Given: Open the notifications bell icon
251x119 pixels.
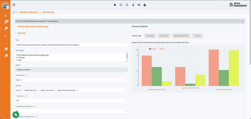Looking at the screenshot, I should click(x=115, y=5).
